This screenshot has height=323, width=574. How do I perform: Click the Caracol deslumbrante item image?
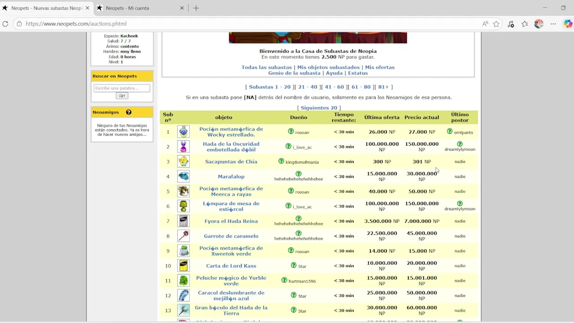pos(183,295)
